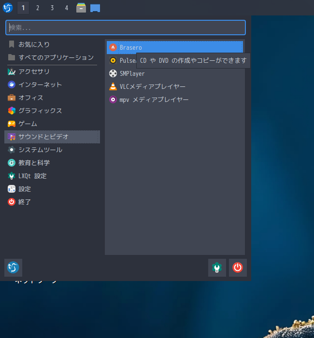The width and height of the screenshot is (314, 338).
Task: Open the file manager drawer icon in panel
Action: pyautogui.click(x=81, y=8)
